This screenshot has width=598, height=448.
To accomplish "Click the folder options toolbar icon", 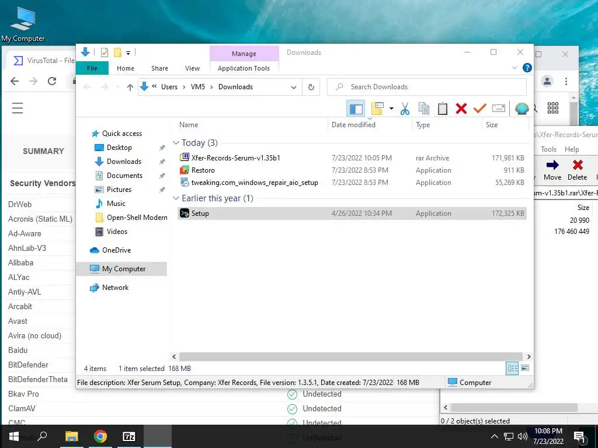I will tap(377, 109).
